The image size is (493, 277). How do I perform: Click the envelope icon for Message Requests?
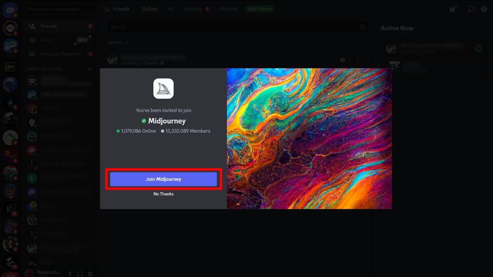point(32,54)
